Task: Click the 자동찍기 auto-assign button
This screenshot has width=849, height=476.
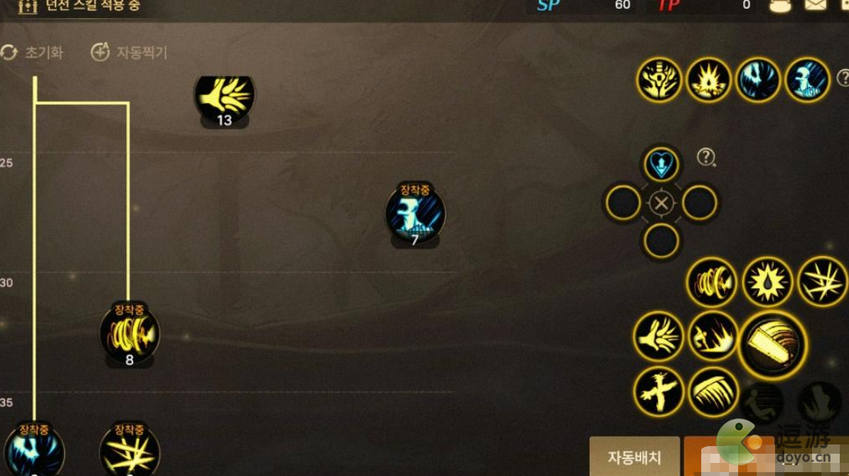Action: 129,52
